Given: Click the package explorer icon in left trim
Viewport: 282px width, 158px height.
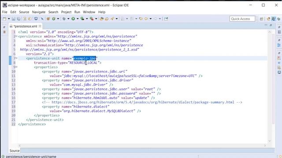Looking at the screenshot, I should 4,32.
